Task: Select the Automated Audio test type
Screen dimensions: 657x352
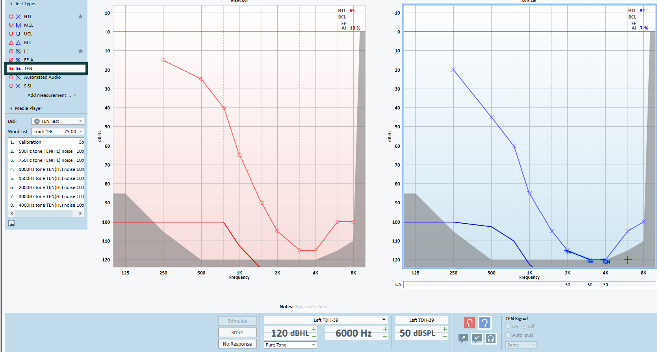Action: (42, 77)
